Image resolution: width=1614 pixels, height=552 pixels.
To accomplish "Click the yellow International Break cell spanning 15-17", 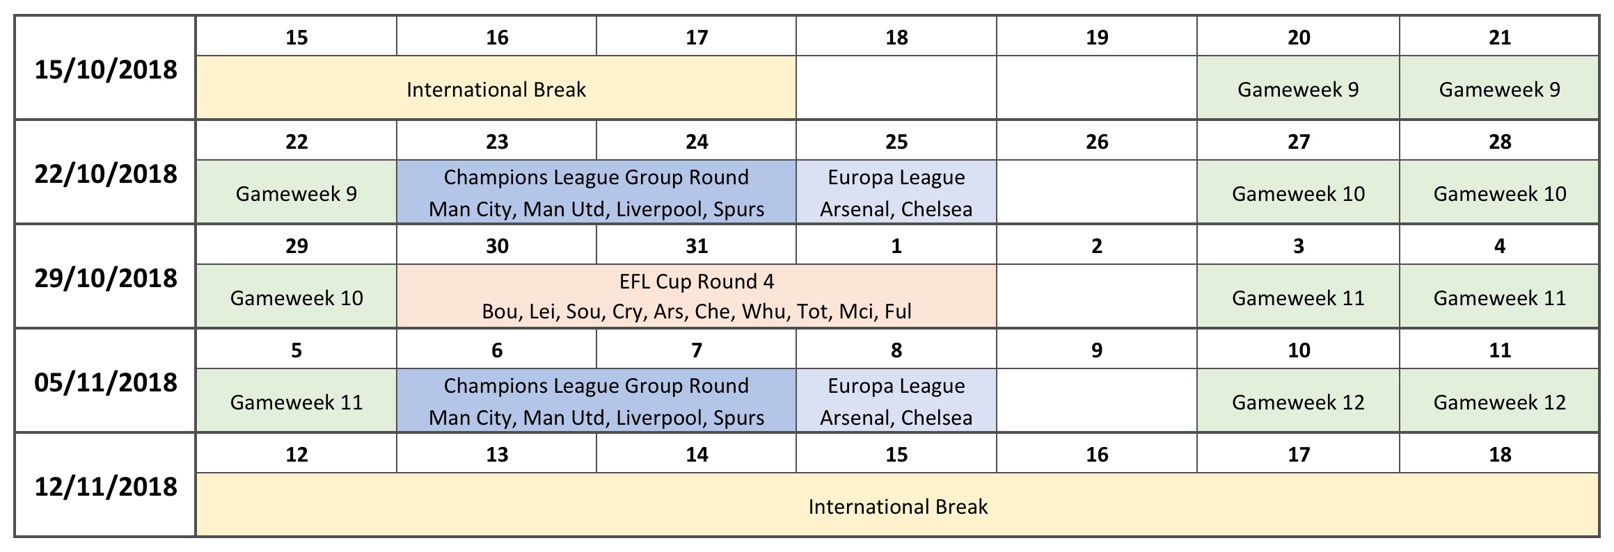I will point(496,88).
